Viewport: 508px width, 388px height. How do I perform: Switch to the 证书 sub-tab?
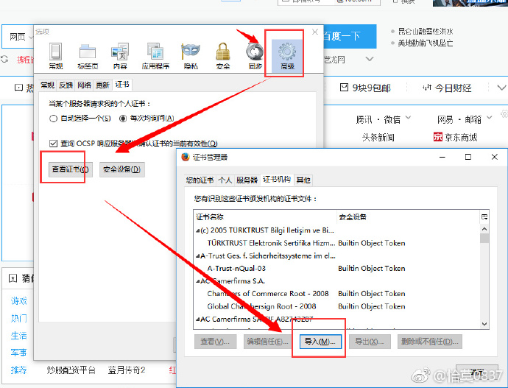click(x=122, y=85)
